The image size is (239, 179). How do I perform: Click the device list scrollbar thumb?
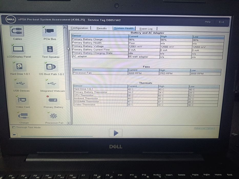click(x=66, y=64)
